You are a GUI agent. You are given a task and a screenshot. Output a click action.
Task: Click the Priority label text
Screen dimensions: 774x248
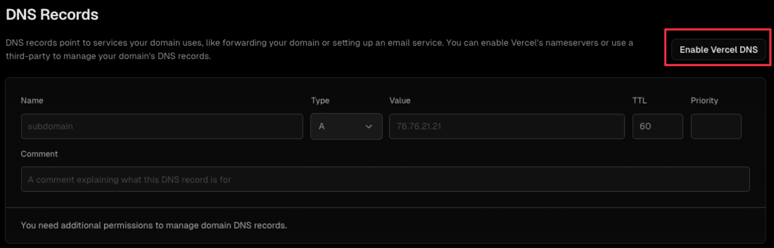click(704, 101)
